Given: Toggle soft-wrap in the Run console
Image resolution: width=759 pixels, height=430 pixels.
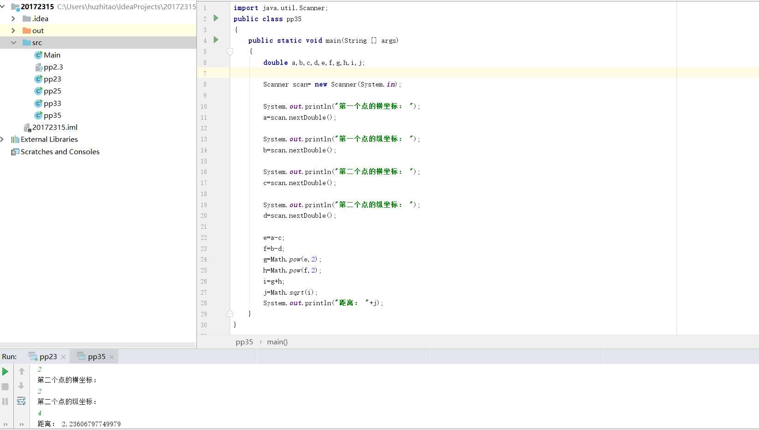Looking at the screenshot, I should 21,401.
